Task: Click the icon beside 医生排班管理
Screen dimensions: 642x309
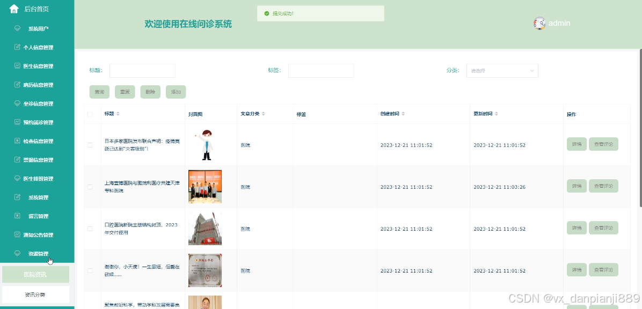Action: pyautogui.click(x=17, y=179)
